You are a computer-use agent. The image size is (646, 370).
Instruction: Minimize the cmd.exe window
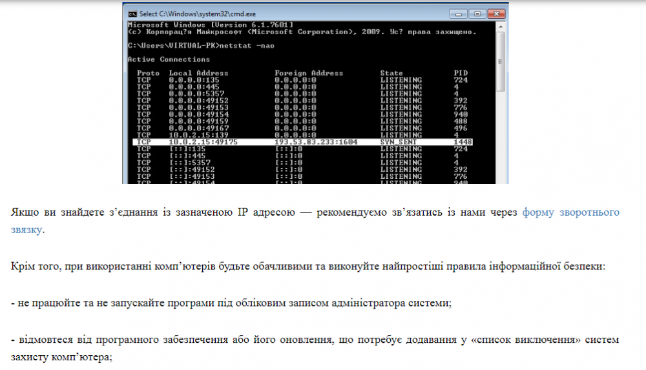click(x=459, y=14)
